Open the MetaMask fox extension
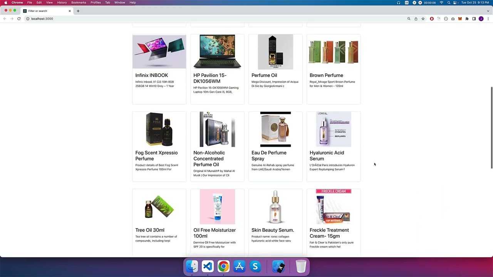This screenshot has height=277, width=493. pyautogui.click(x=460, y=18)
